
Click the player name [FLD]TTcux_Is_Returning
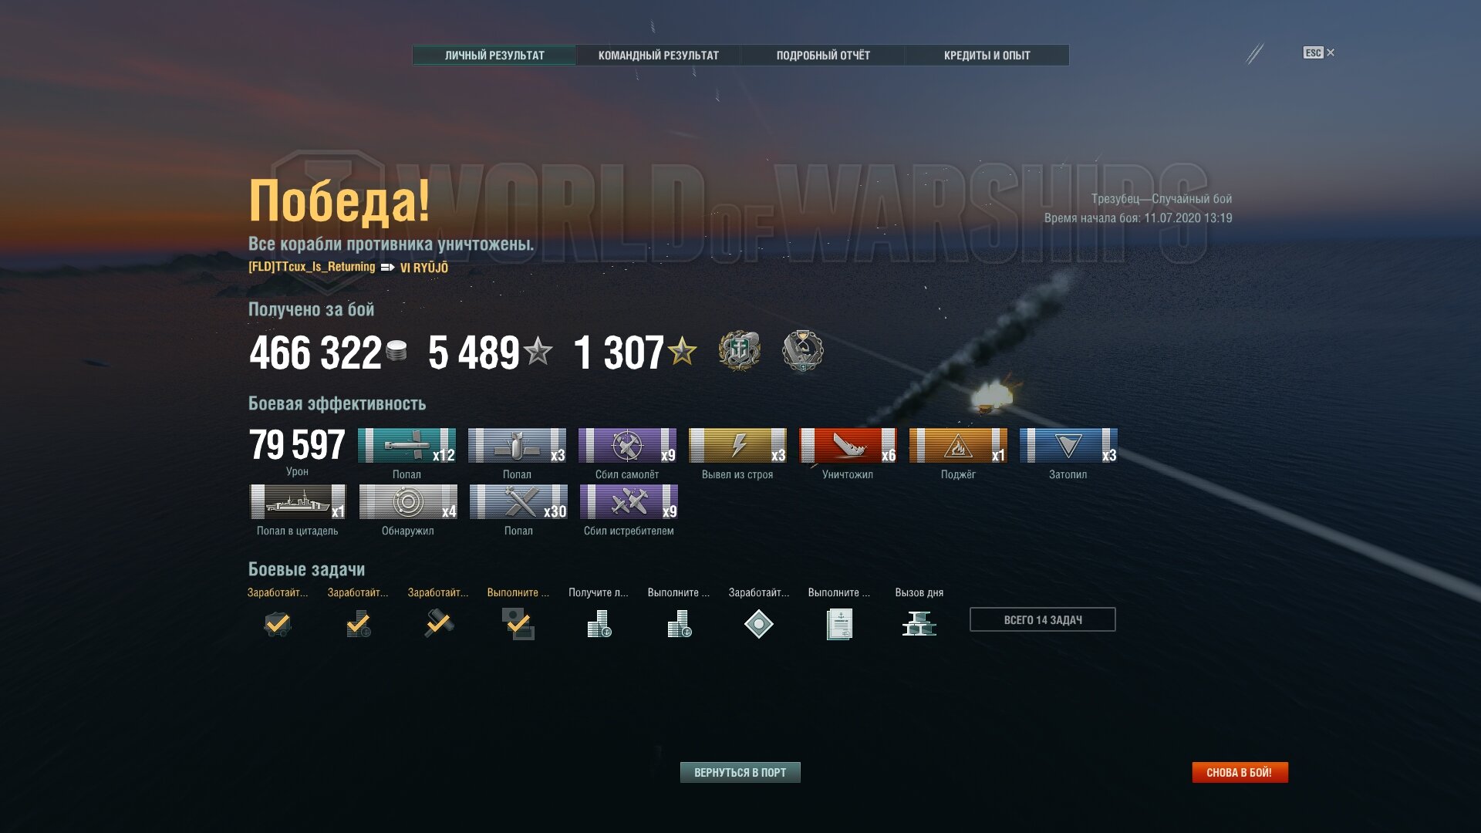tap(312, 267)
